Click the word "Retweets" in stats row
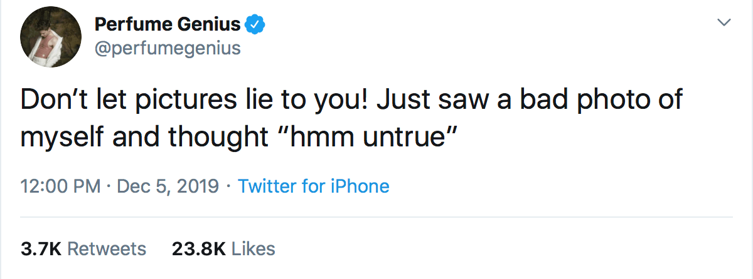Screen dimensions: 753x279 pos(107,249)
